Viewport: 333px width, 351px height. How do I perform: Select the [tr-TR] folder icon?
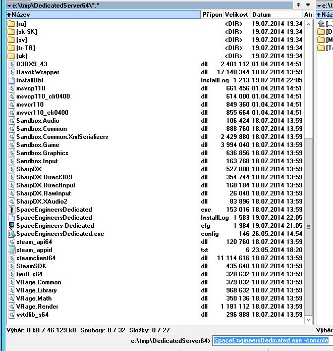click(x=11, y=48)
